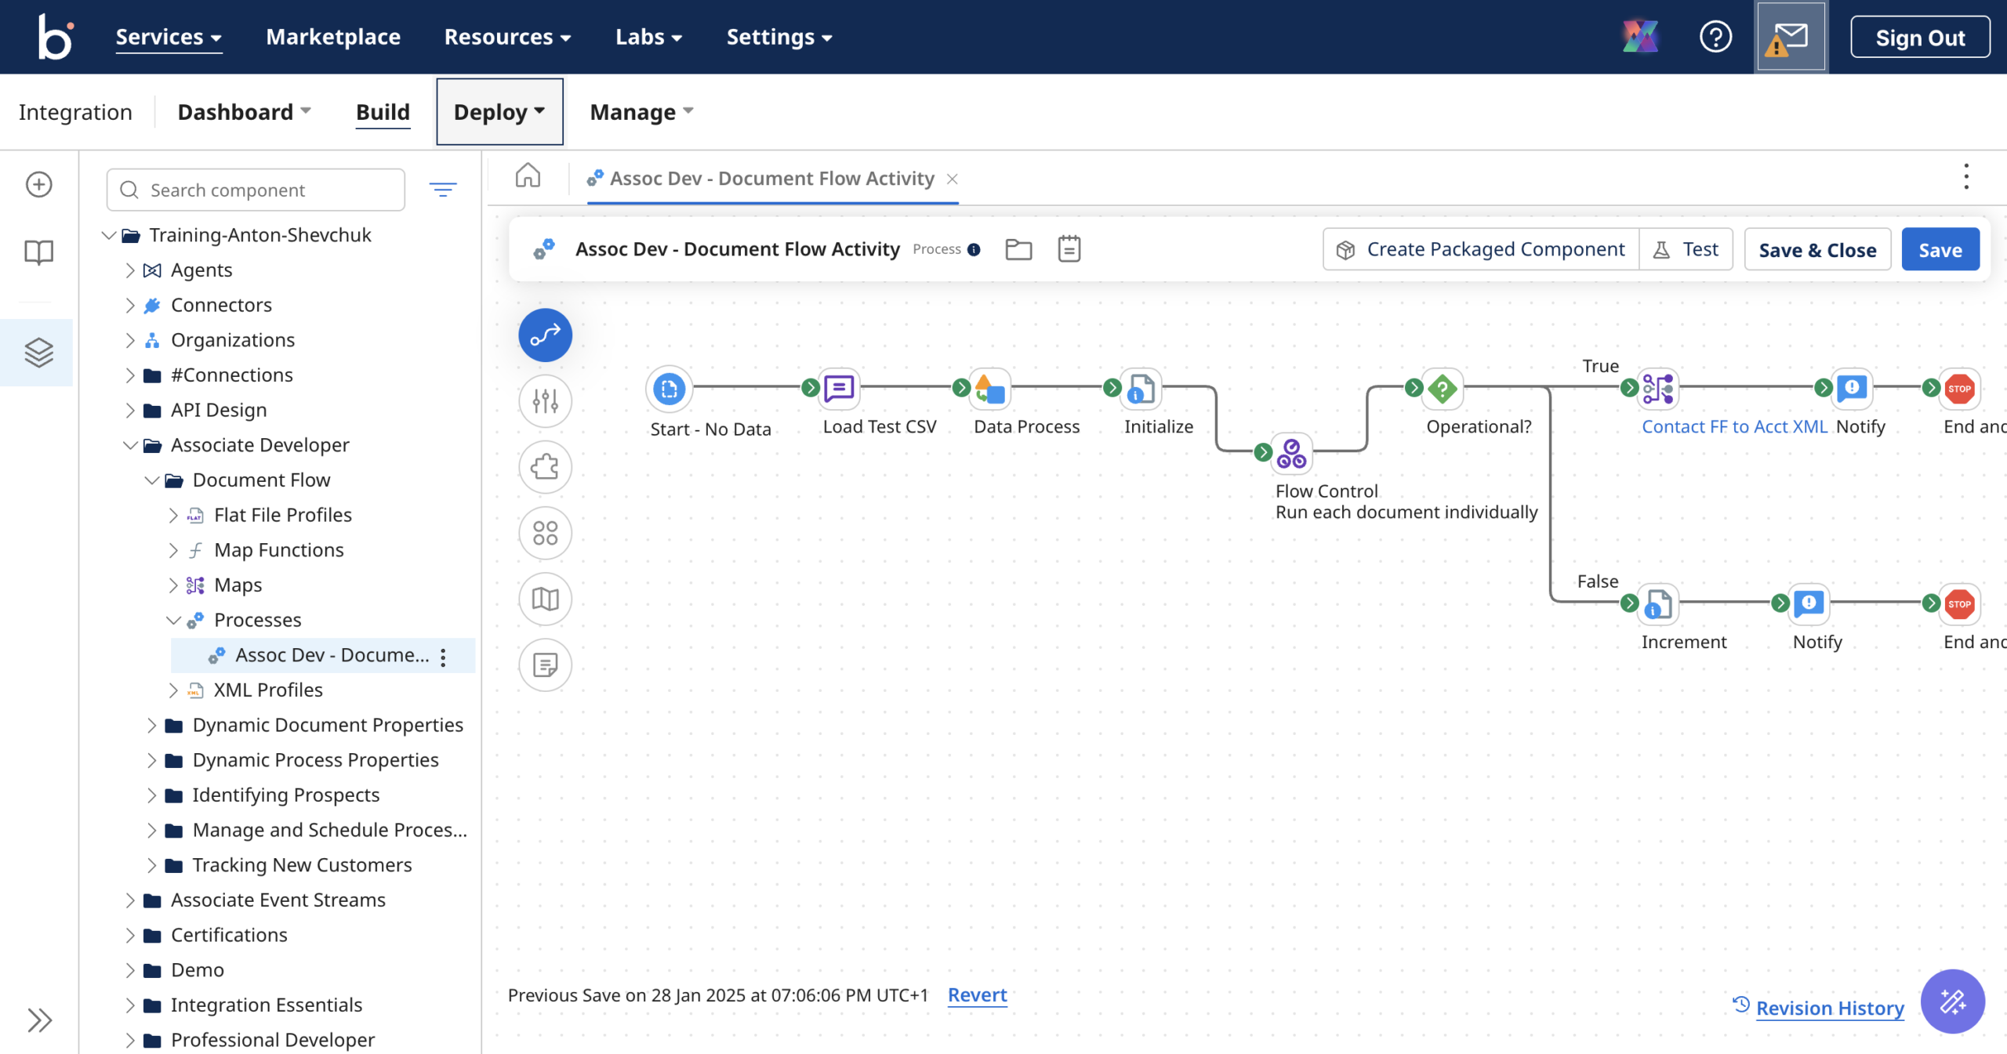Expand the Connectors tree folder
Screen dimensions: 2007x1054
pos(130,305)
